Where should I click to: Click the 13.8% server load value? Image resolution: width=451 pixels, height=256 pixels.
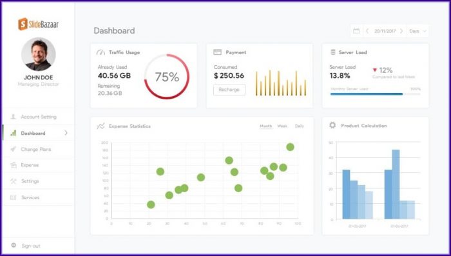coord(340,75)
